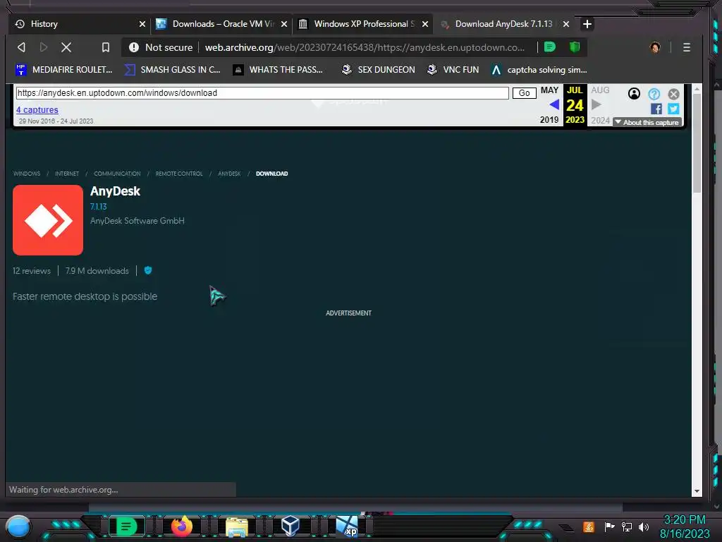Click the ANYDESK breadcrumb
Image resolution: width=722 pixels, height=542 pixels.
(229, 174)
